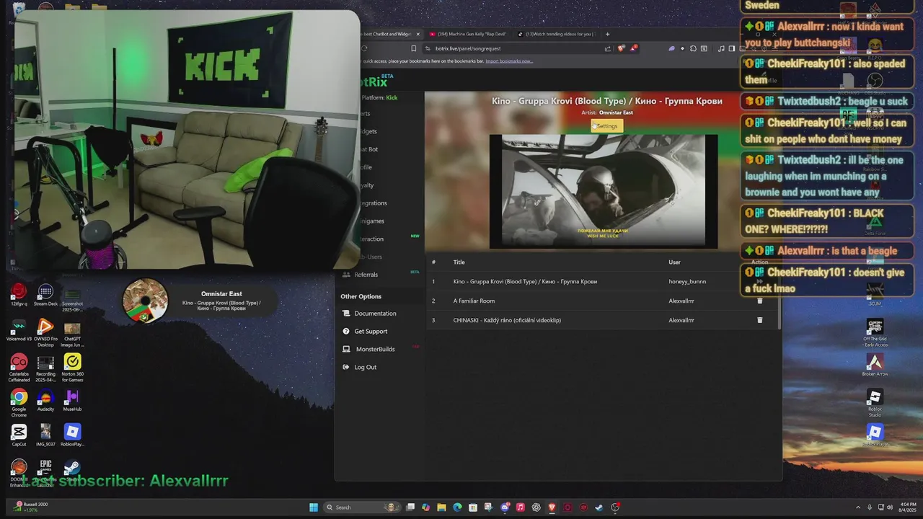Select CapCut desktop shortcut
The width and height of the screenshot is (923, 519).
(x=19, y=435)
